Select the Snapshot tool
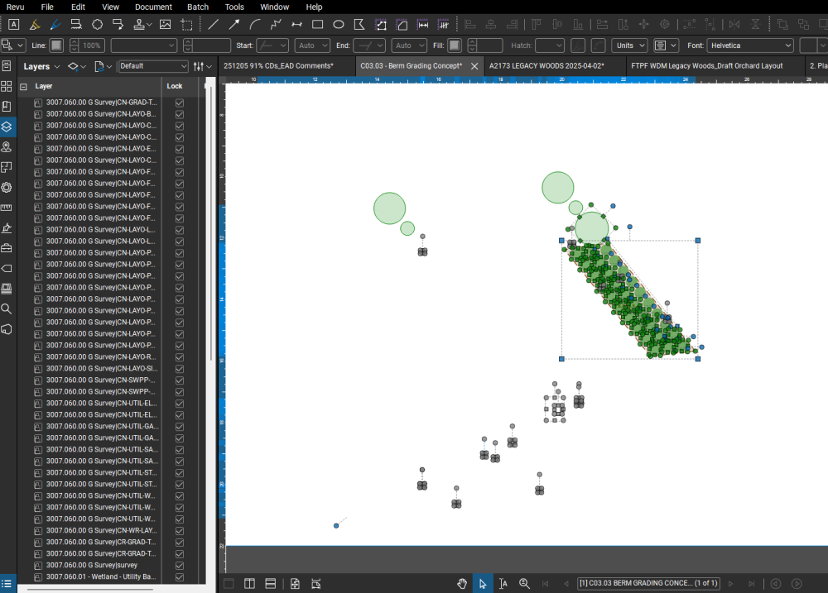This screenshot has height=593, width=828. pyautogui.click(x=186, y=24)
